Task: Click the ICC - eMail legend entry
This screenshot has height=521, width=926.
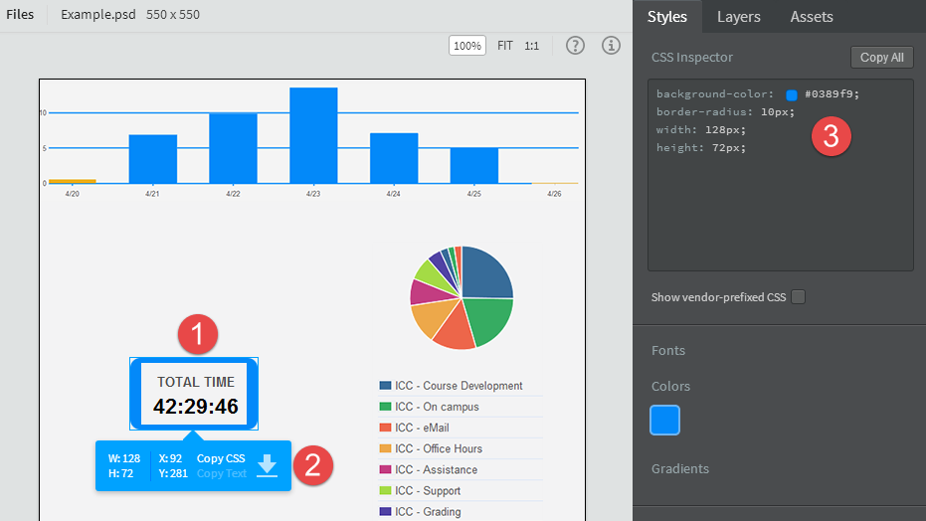Action: click(x=415, y=428)
